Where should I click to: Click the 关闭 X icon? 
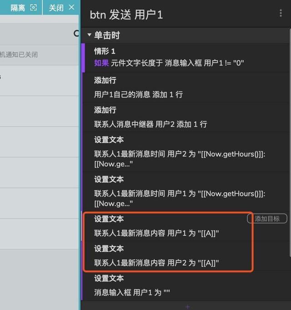pyautogui.click(x=71, y=8)
